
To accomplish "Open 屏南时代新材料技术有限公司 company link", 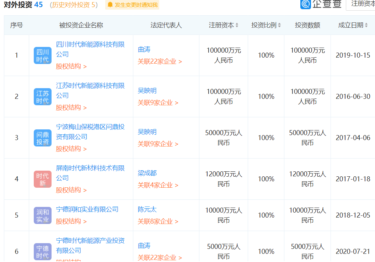I will click(x=90, y=173).
